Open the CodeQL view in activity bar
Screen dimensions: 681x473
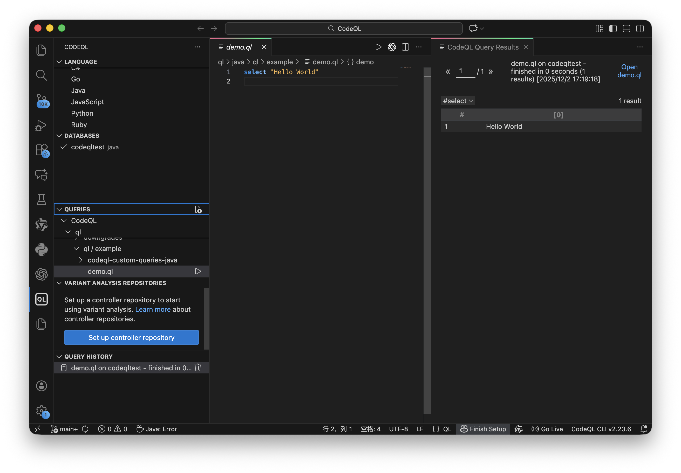pos(41,299)
